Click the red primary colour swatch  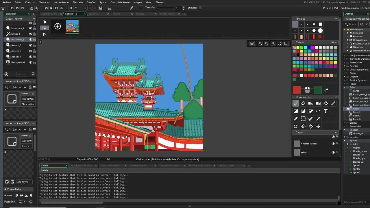tap(297, 90)
